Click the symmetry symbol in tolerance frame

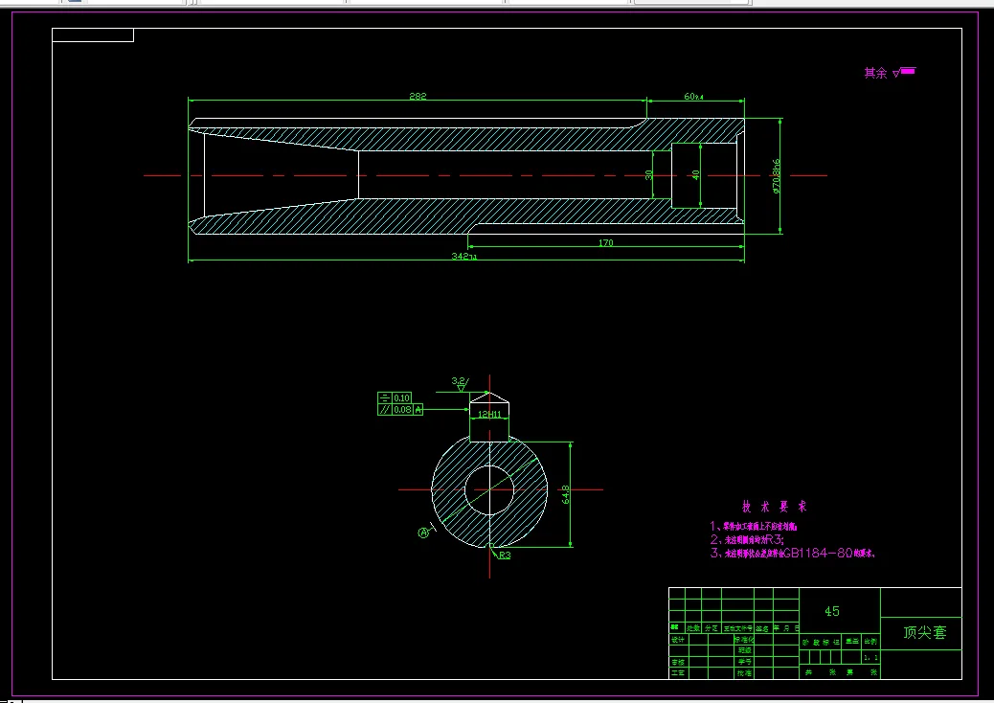coord(385,398)
